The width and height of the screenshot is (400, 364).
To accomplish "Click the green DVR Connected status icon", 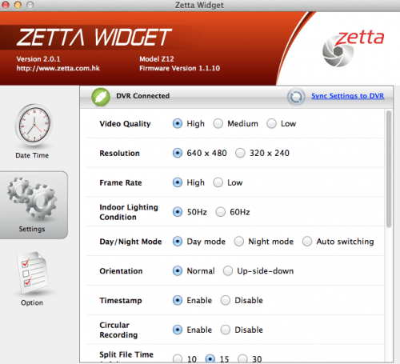I will 101,97.
